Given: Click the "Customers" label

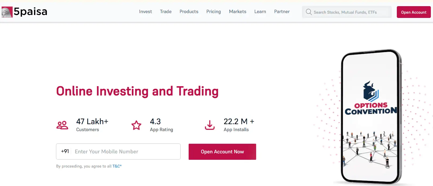Looking at the screenshot, I should [x=88, y=130].
